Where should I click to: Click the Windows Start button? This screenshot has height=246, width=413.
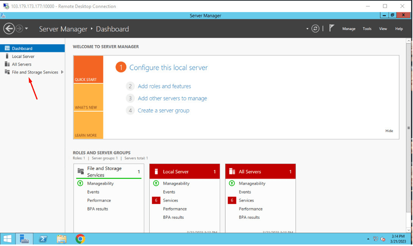[x=7, y=239]
